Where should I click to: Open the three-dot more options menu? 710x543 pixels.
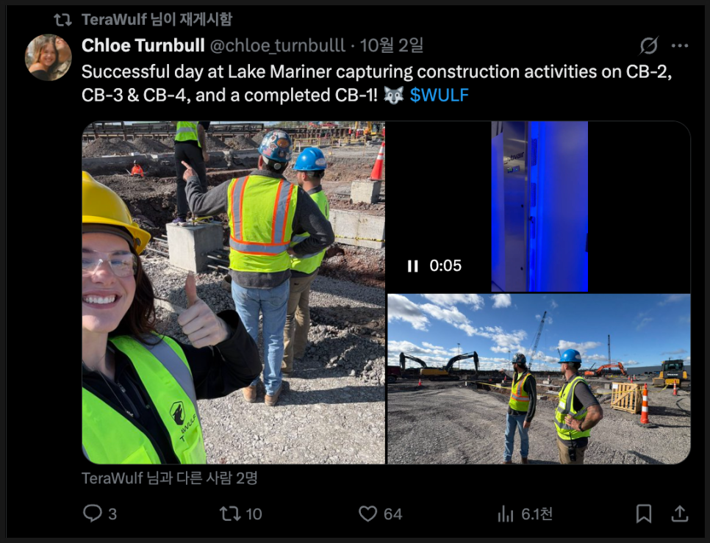[680, 46]
